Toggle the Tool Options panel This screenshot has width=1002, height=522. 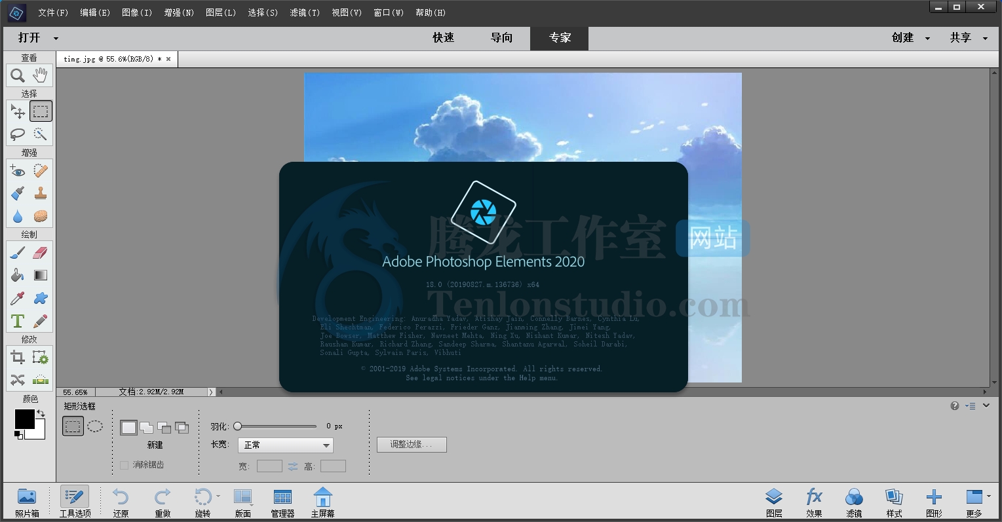click(x=75, y=502)
